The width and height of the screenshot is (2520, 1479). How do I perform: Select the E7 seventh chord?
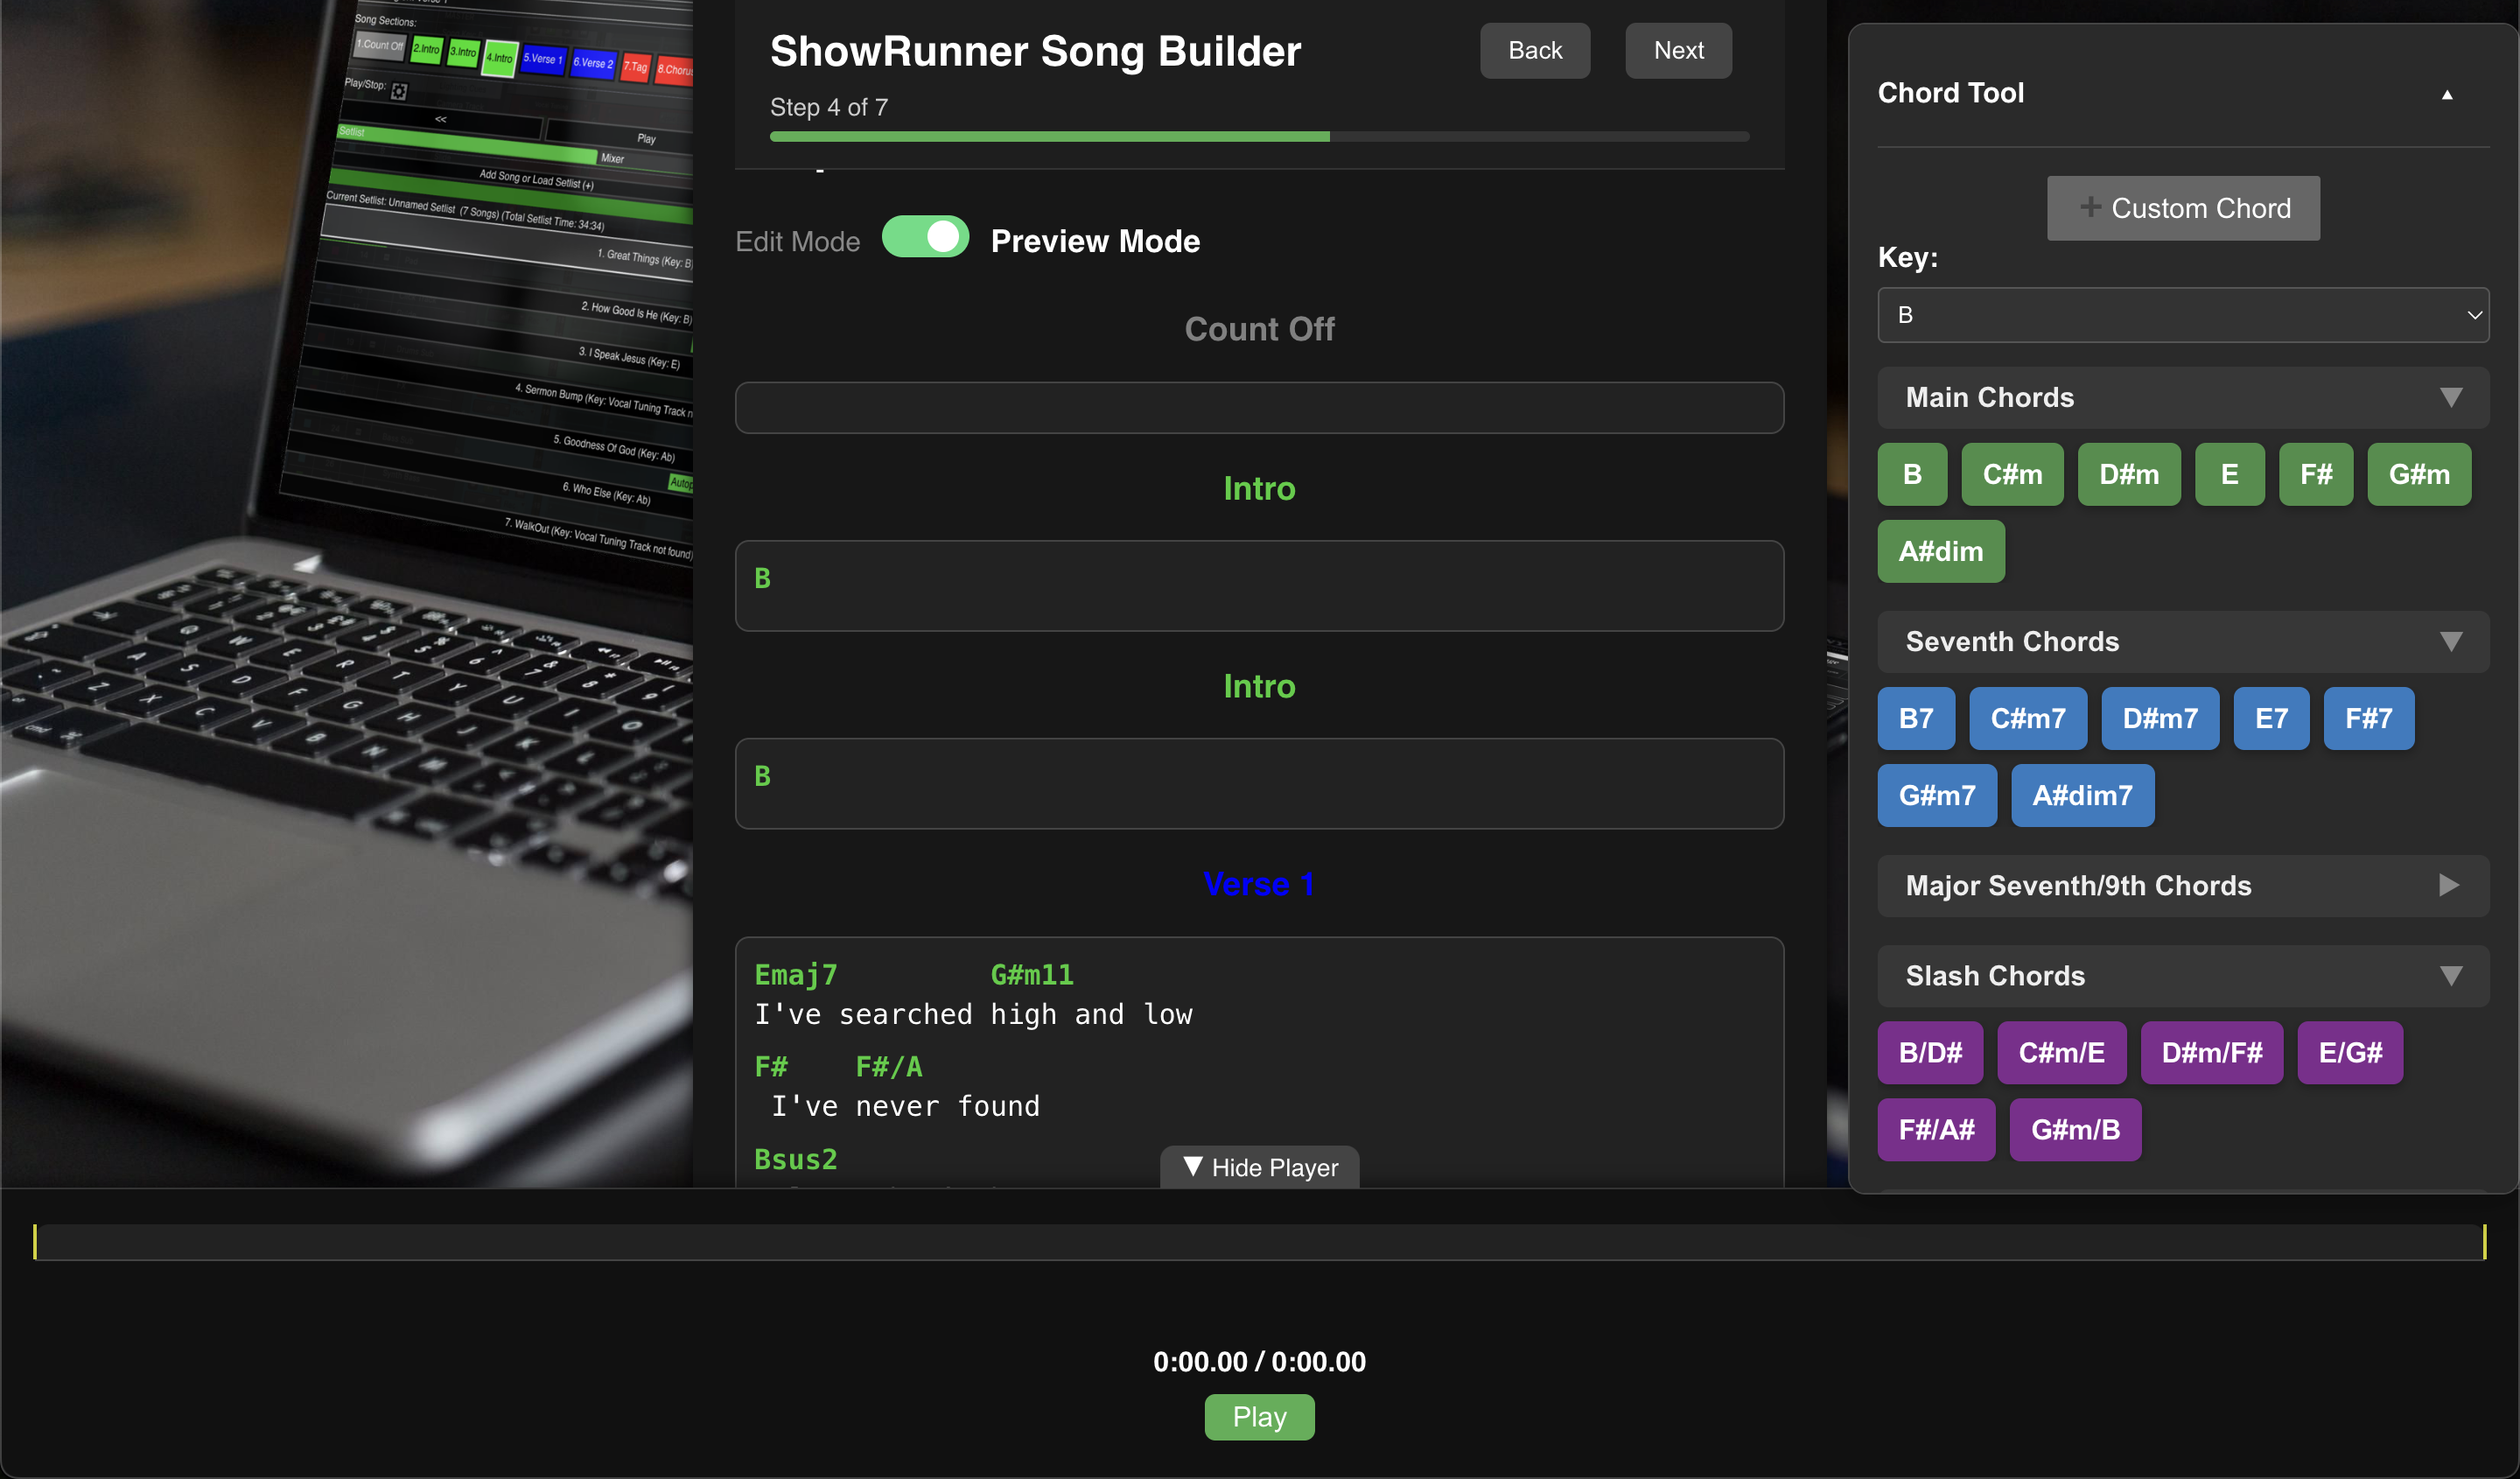(2271, 718)
